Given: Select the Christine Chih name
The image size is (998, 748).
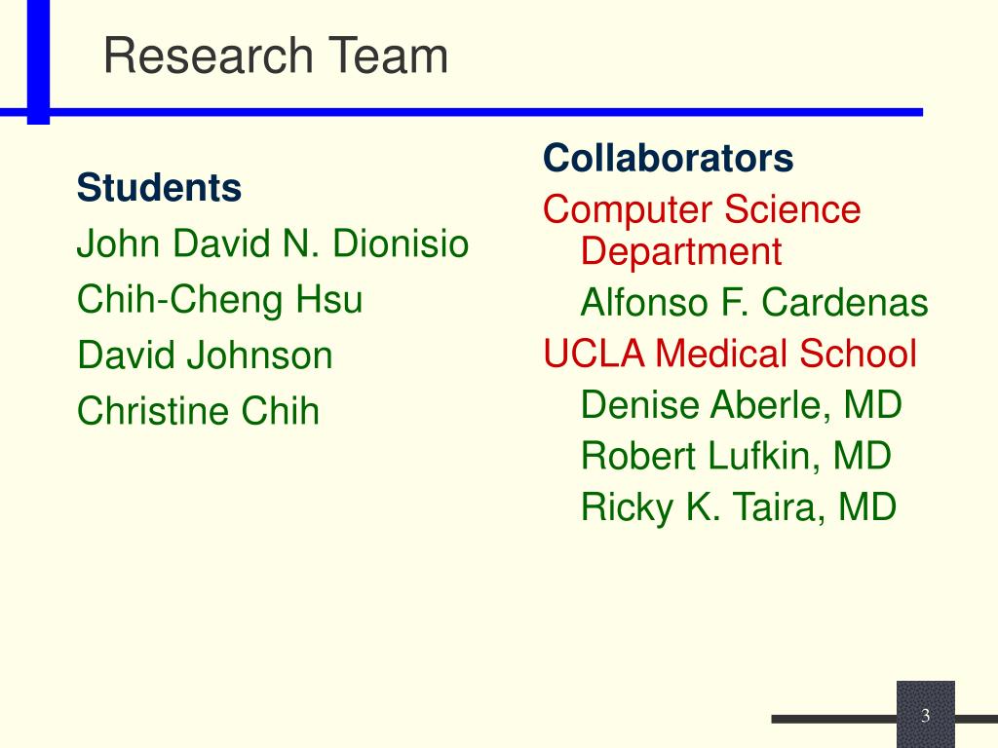Looking at the screenshot, I should (198, 411).
